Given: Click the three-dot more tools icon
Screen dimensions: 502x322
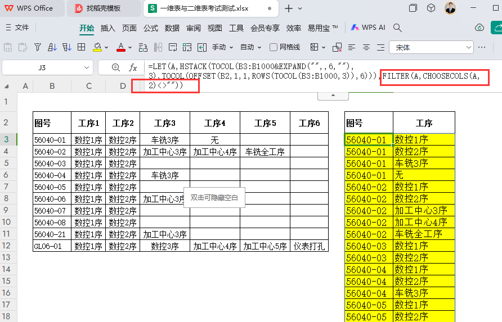Looking at the screenshot, I should coord(482,47).
